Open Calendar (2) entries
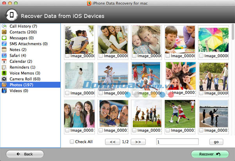Viewport: 235px width, 161px height. [30, 61]
